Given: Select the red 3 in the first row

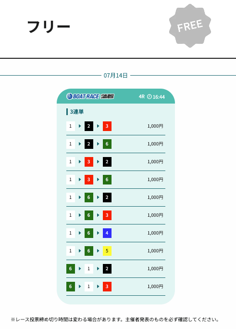Looking at the screenshot, I should coord(107,126).
